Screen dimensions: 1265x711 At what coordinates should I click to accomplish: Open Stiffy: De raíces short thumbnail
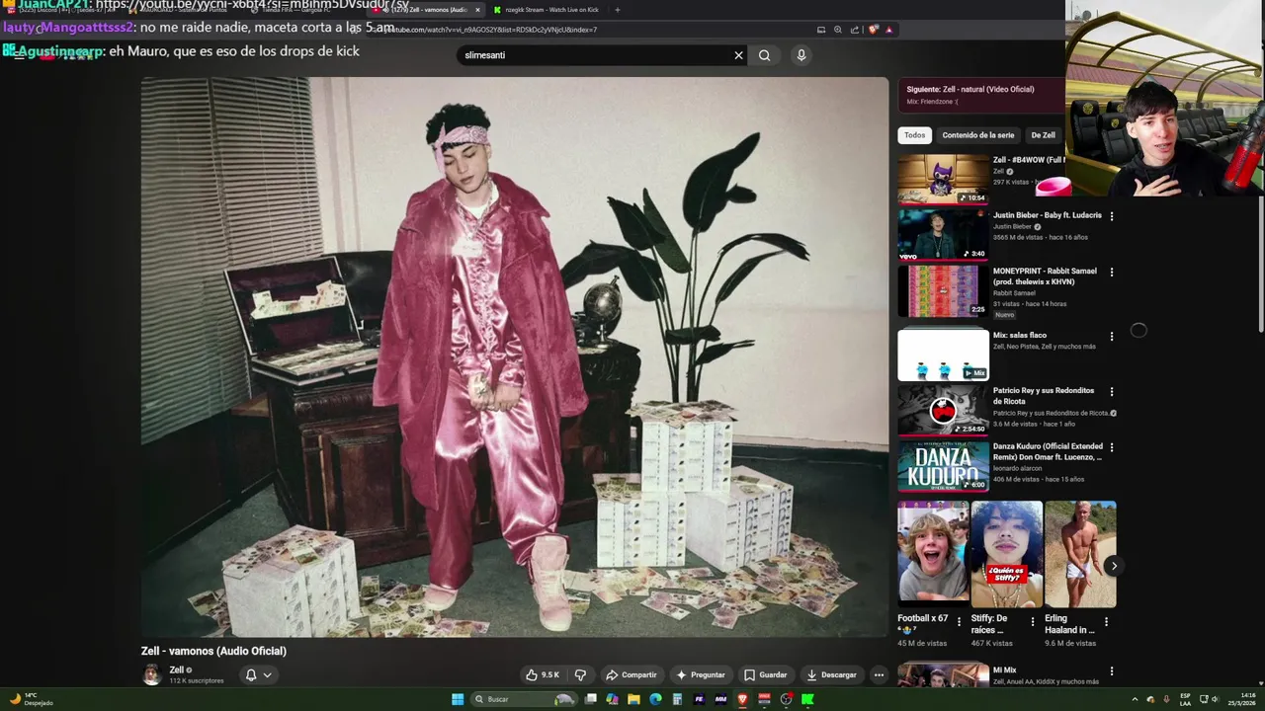1007,554
